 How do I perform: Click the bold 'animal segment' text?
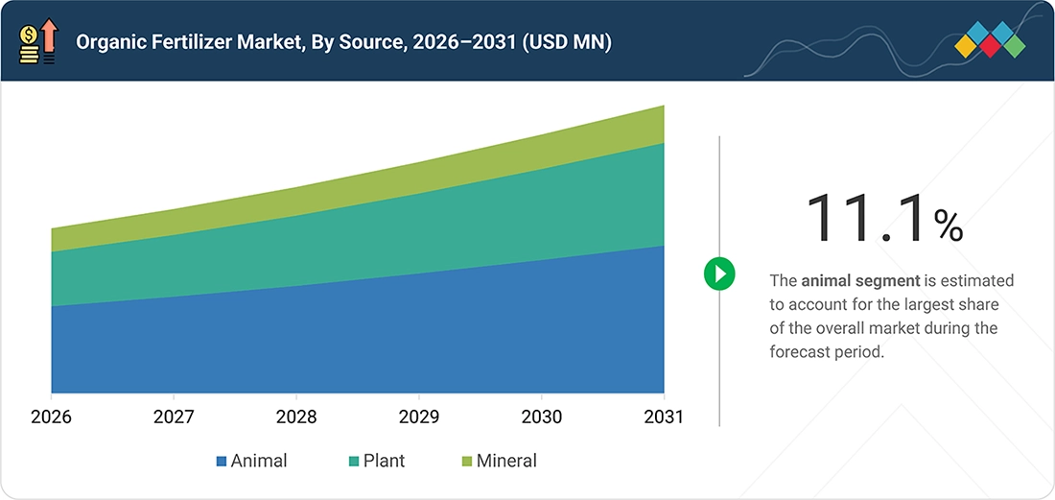point(860,280)
